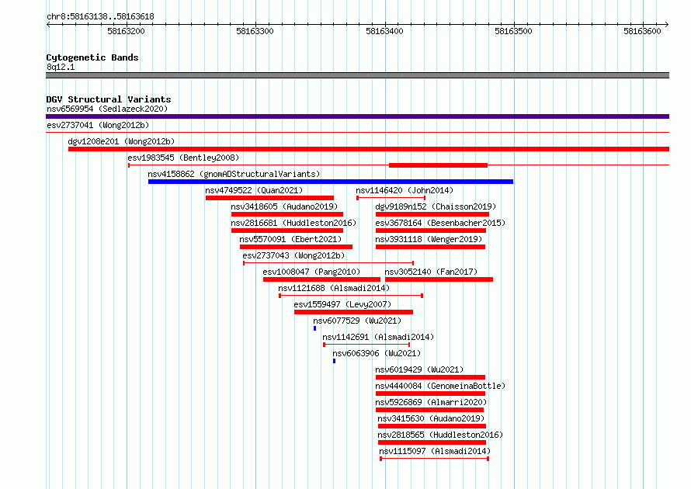Click ruler position 58163500
Image resolution: width=691 pixels, height=489 pixels.
pyautogui.click(x=513, y=31)
